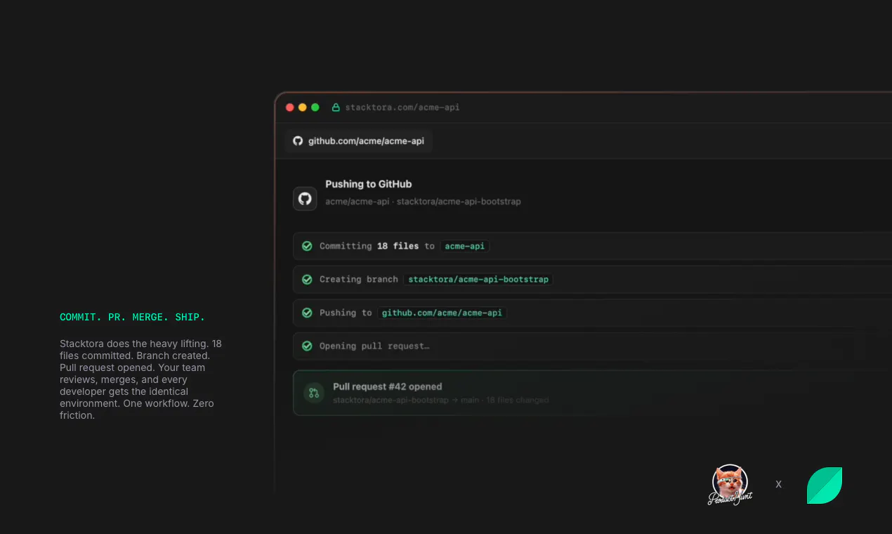The width and height of the screenshot is (892, 534).
Task: Click the 'Stacktora does the heavy lifting' paragraph
Action: pos(140,379)
